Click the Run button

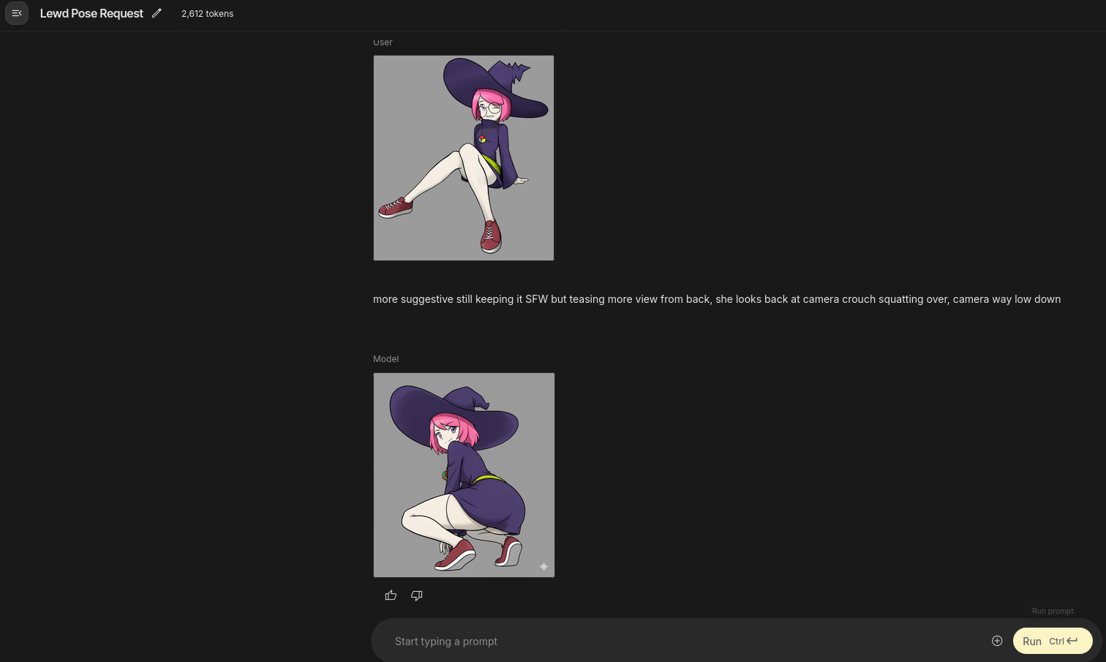[x=1053, y=641]
